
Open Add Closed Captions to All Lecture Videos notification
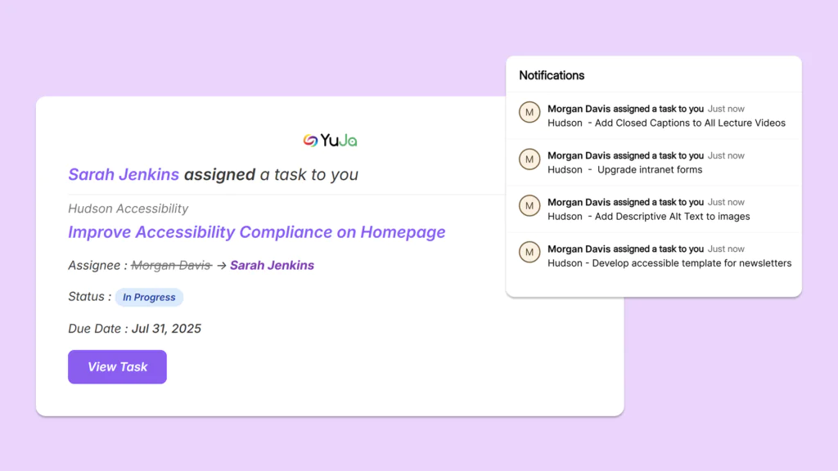click(x=666, y=123)
